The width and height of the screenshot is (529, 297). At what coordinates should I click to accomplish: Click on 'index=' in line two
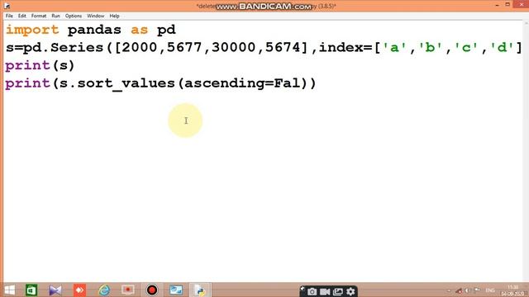point(346,47)
